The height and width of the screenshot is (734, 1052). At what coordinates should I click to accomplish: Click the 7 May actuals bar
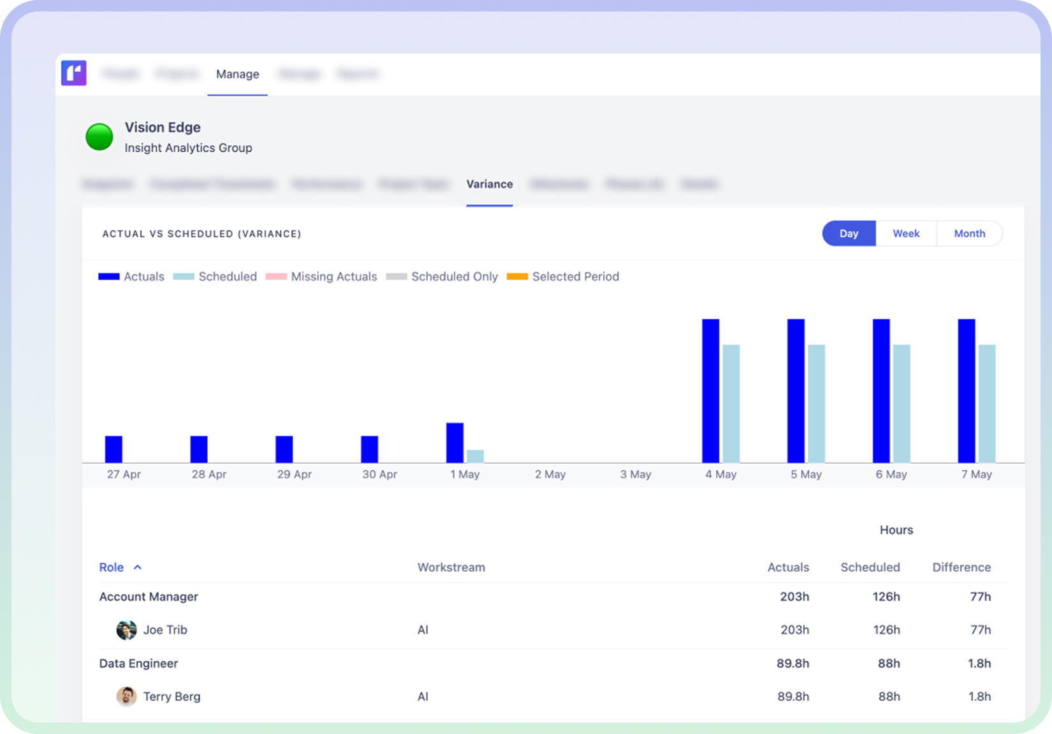click(x=967, y=391)
